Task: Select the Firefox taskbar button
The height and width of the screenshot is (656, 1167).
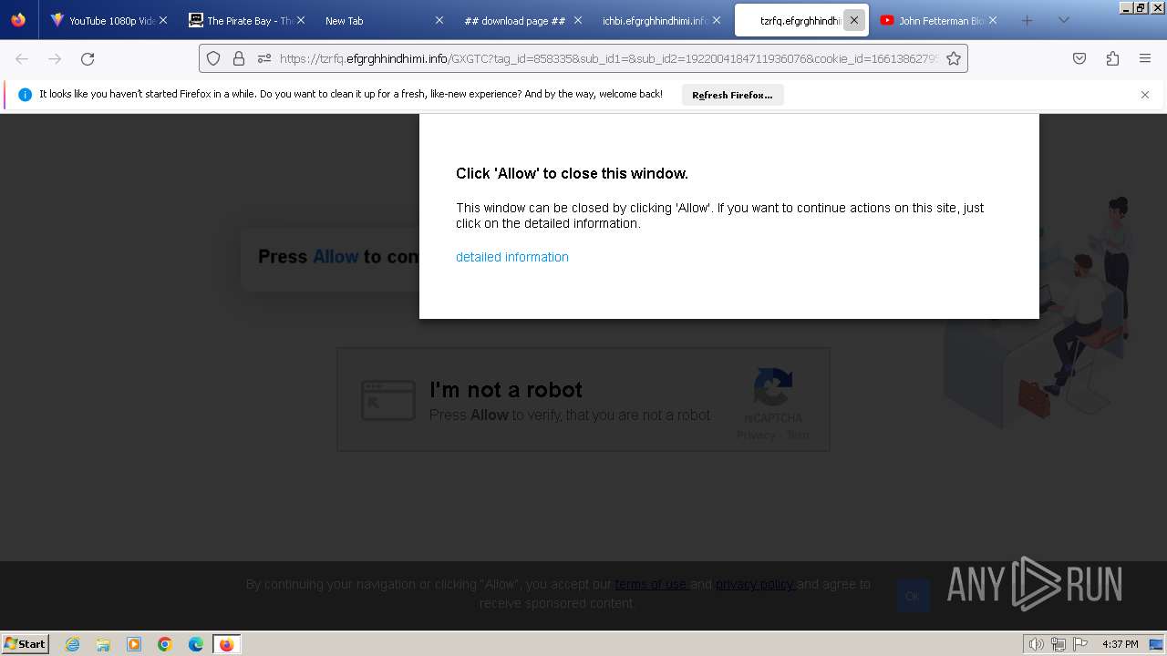Action: click(x=226, y=644)
